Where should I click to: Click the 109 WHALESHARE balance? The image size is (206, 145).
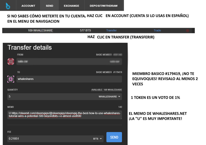tap(40, 30)
